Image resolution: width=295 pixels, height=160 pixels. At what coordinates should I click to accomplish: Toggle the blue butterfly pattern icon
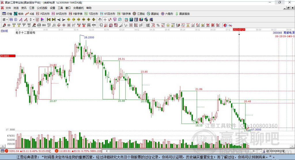[x=11, y=20]
